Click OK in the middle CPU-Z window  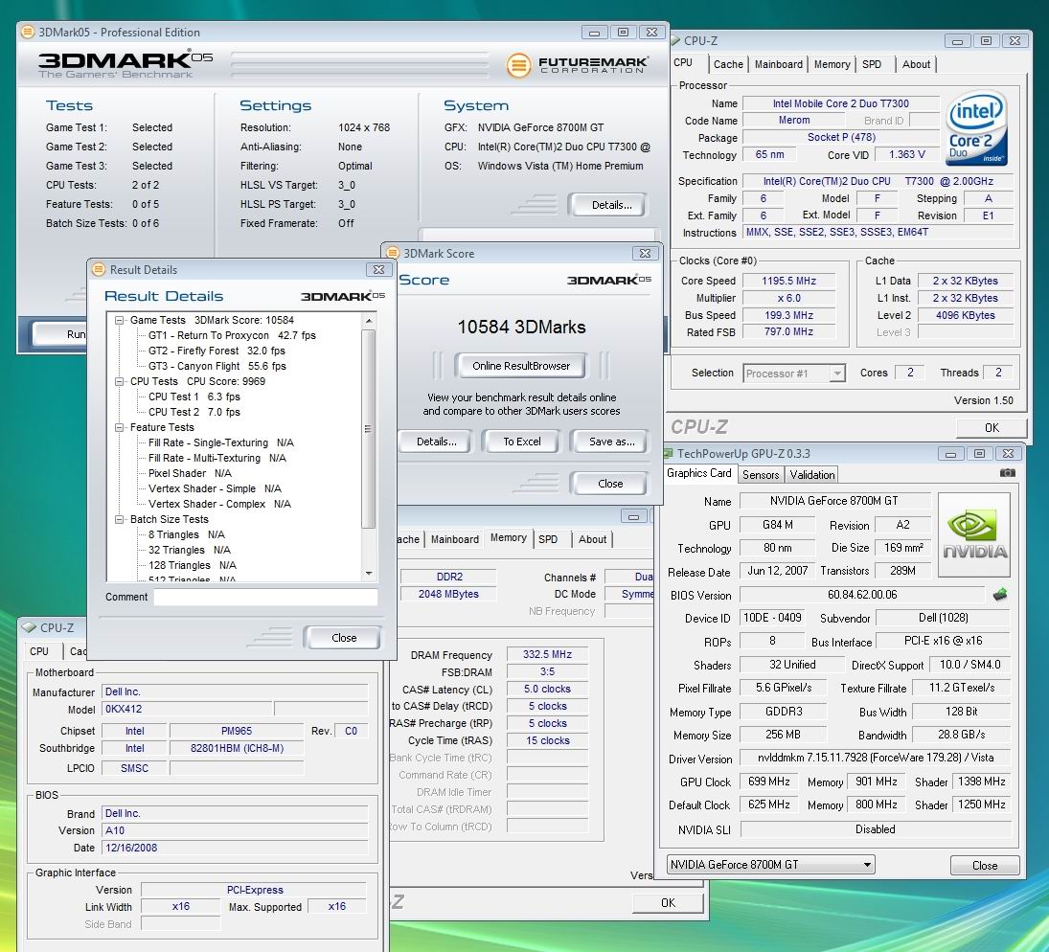point(668,903)
